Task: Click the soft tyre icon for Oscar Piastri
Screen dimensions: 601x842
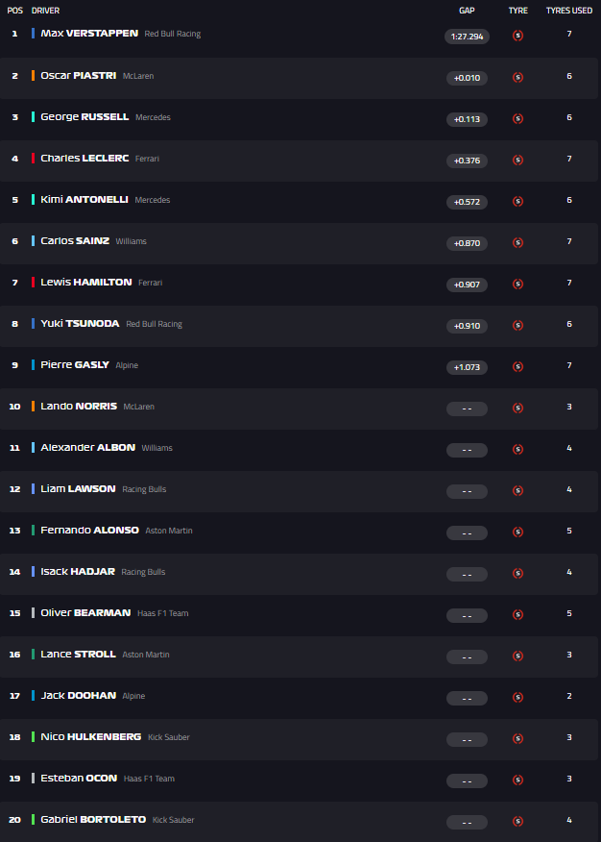Action: click(518, 78)
